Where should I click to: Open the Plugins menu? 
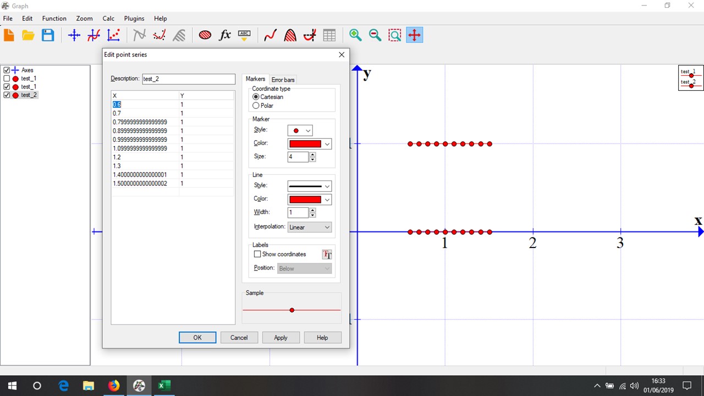coord(134,18)
